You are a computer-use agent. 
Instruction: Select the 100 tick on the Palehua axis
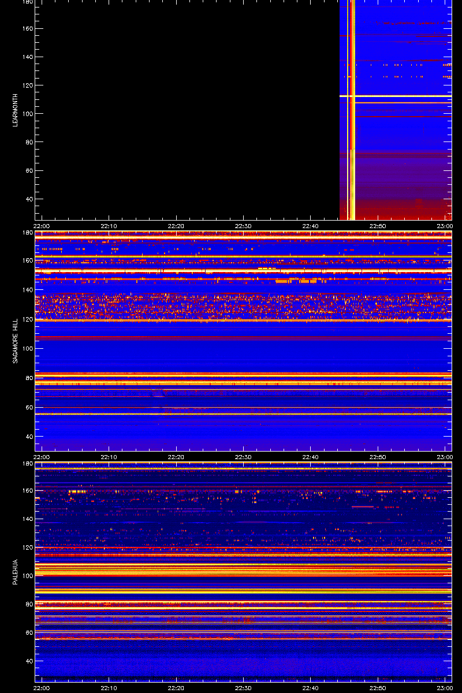tap(27, 576)
